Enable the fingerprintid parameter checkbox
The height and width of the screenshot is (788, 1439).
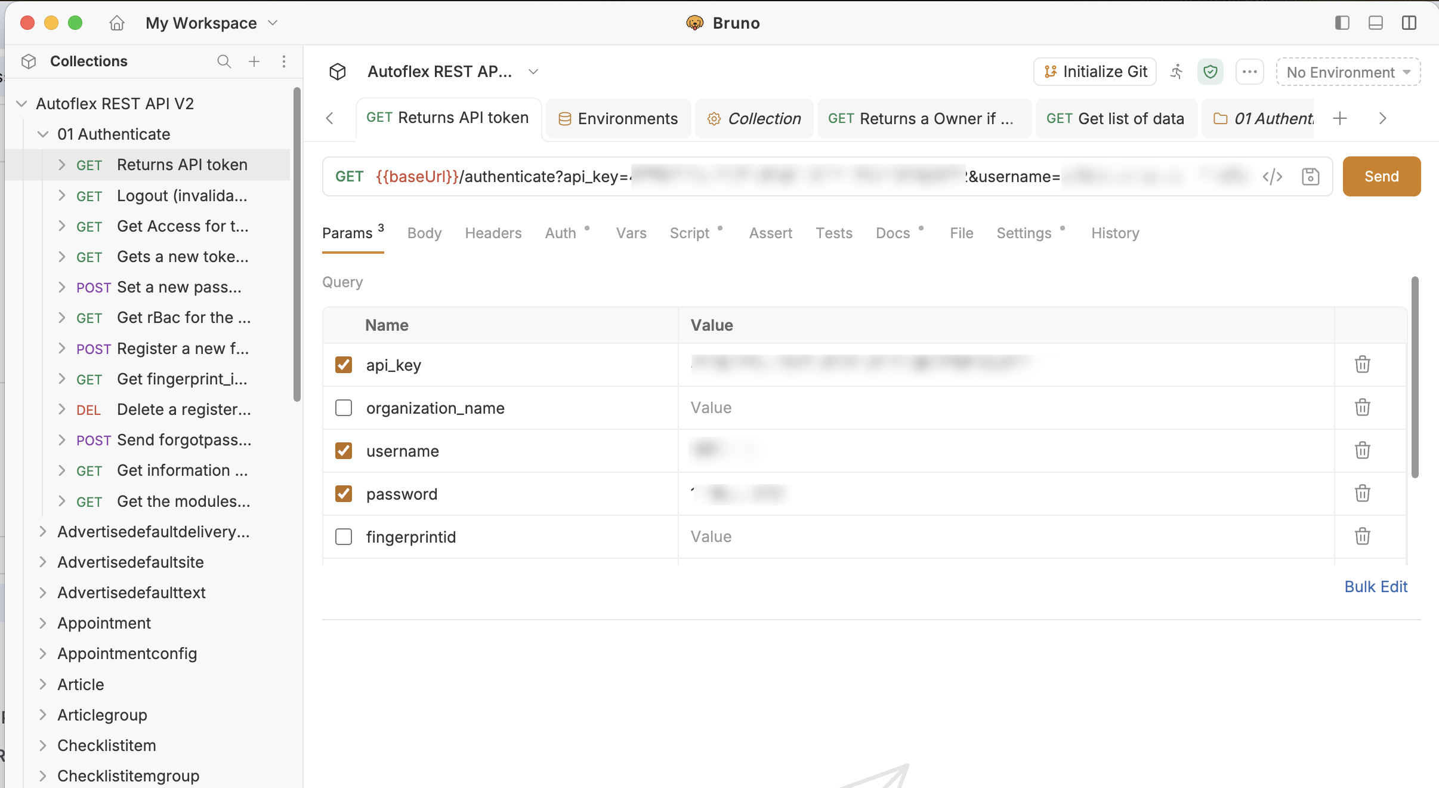coord(344,537)
